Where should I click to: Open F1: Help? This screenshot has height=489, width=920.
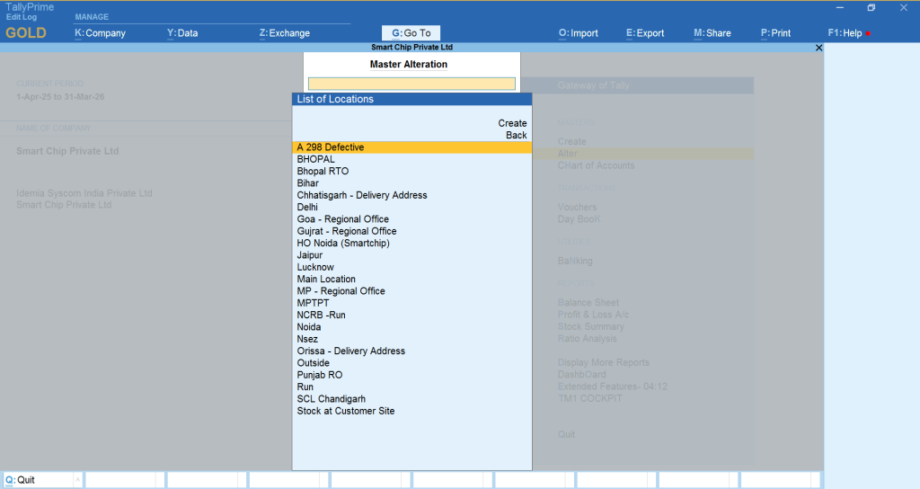(x=845, y=33)
